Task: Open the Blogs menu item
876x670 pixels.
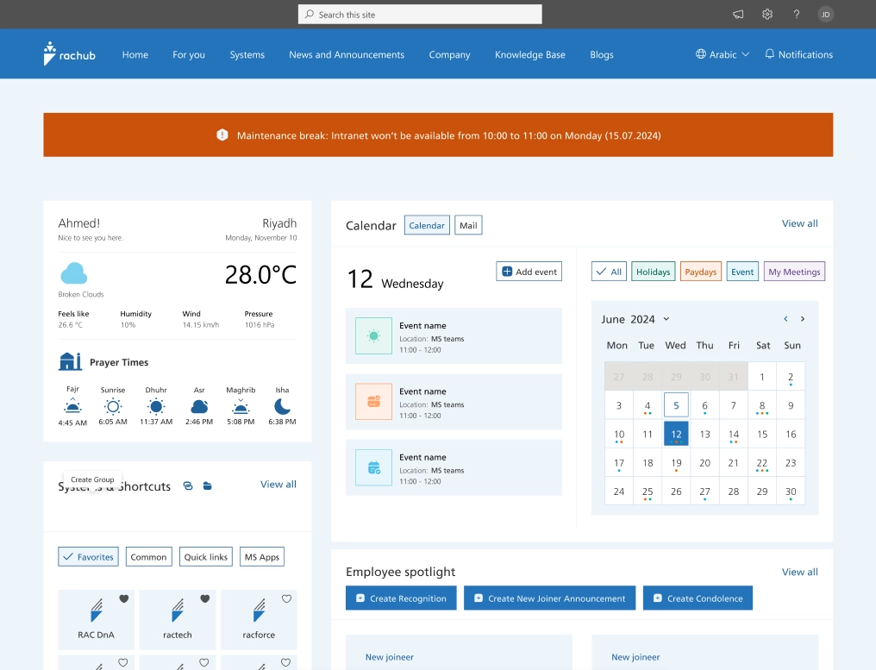Action: (x=602, y=54)
